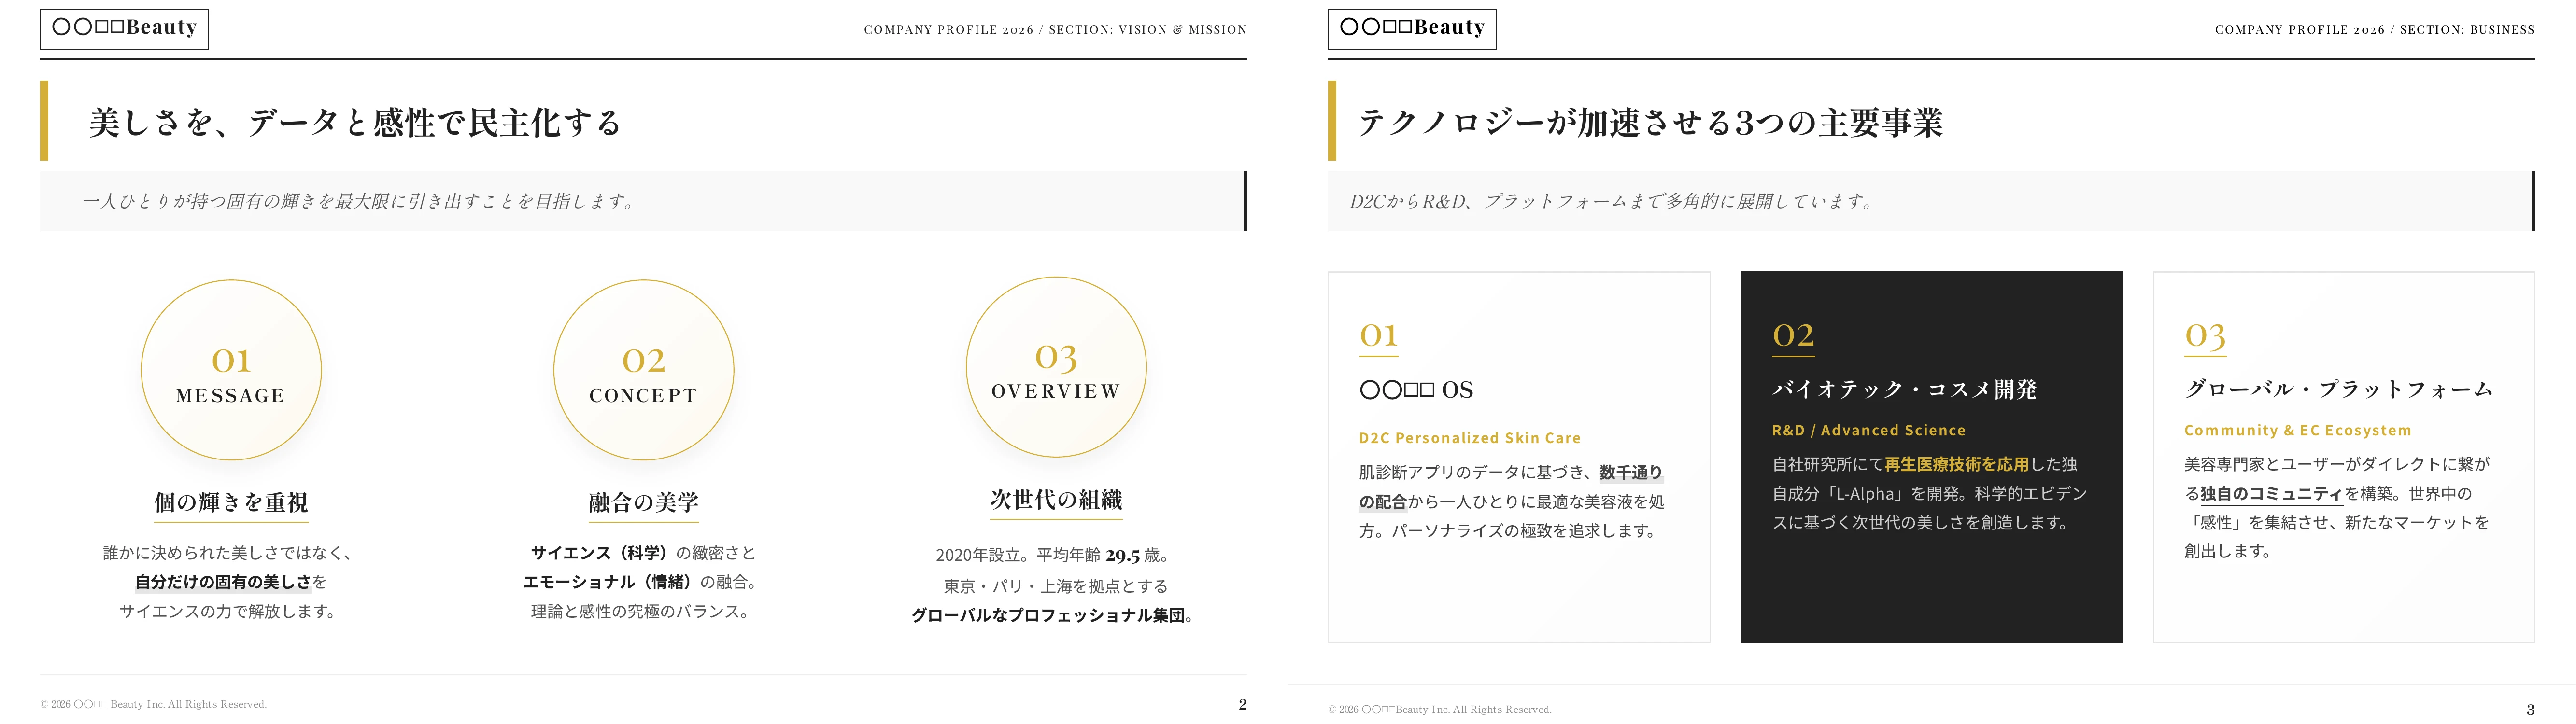Image resolution: width=2576 pixels, height=724 pixels.
Task: Click the line "理論と感性の究極のバランス。"
Action: point(641,611)
